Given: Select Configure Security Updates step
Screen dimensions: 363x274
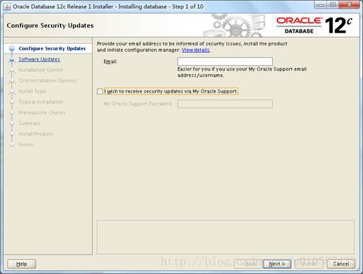Looking at the screenshot, I should (52, 49).
